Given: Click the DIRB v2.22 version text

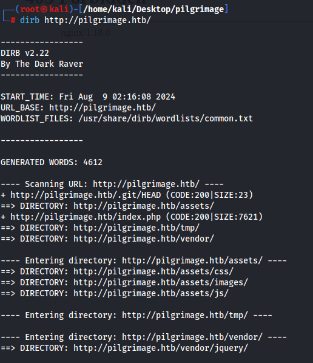Looking at the screenshot, I should (x=25, y=53).
